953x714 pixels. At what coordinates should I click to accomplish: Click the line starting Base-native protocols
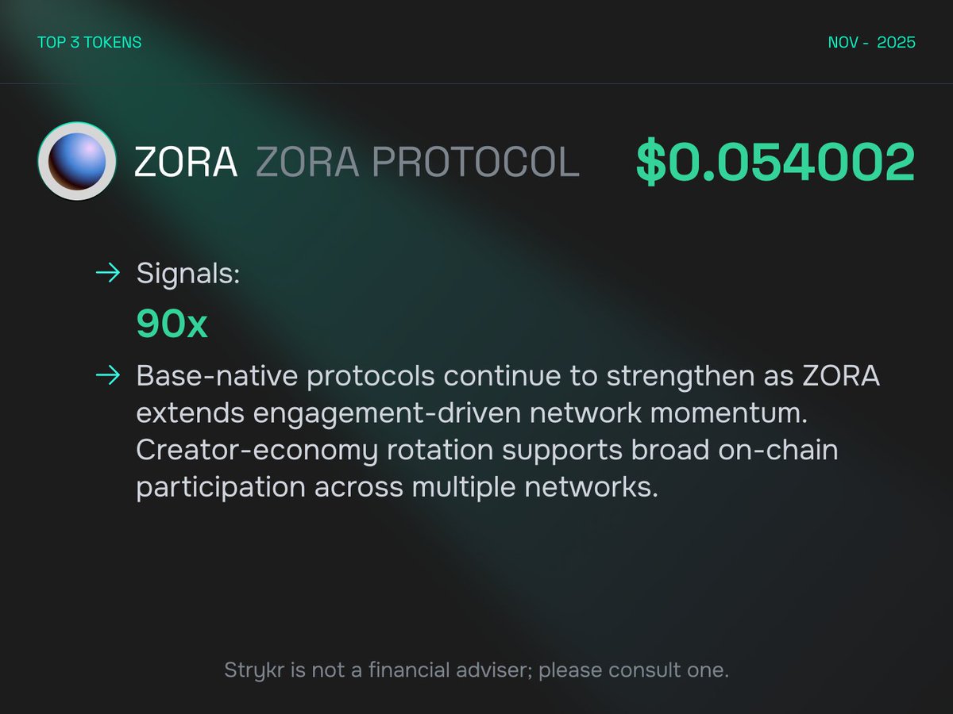click(508, 376)
